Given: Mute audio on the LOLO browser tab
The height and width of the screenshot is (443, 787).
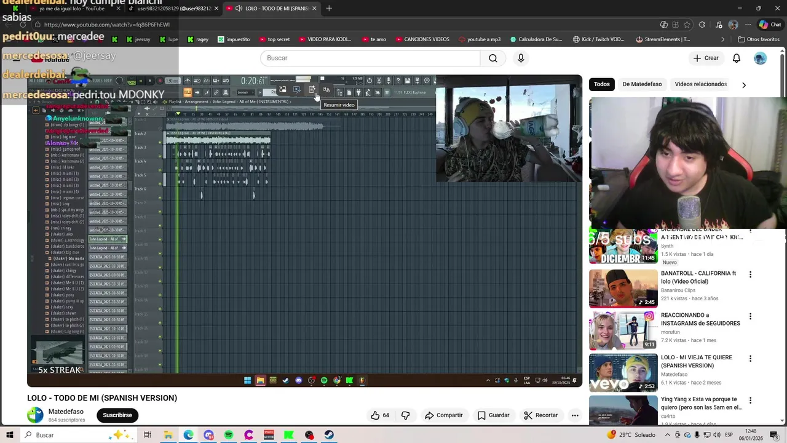Looking at the screenshot, I should (239, 8).
